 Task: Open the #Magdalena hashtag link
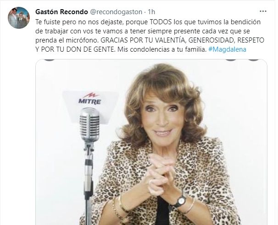(x=227, y=49)
